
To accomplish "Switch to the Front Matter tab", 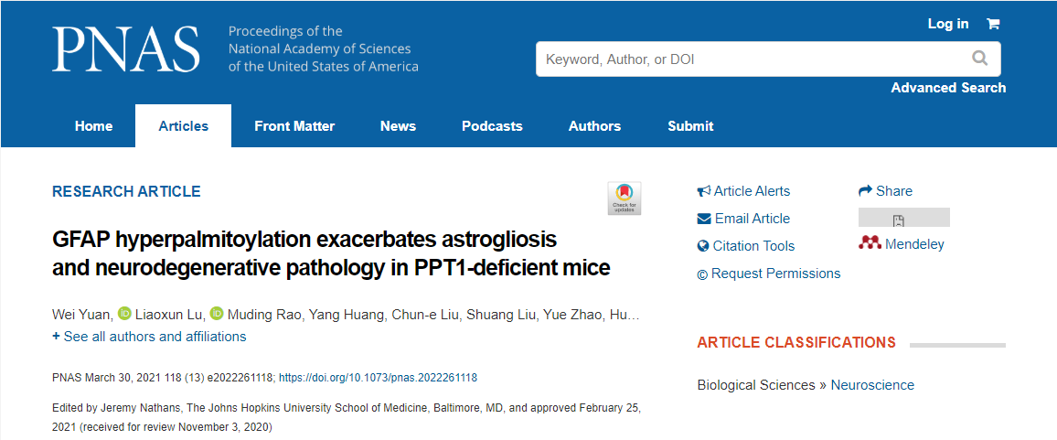I will (294, 126).
